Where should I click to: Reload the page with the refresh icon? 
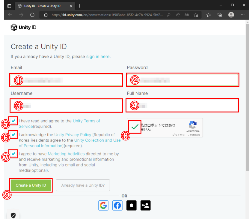32,15
